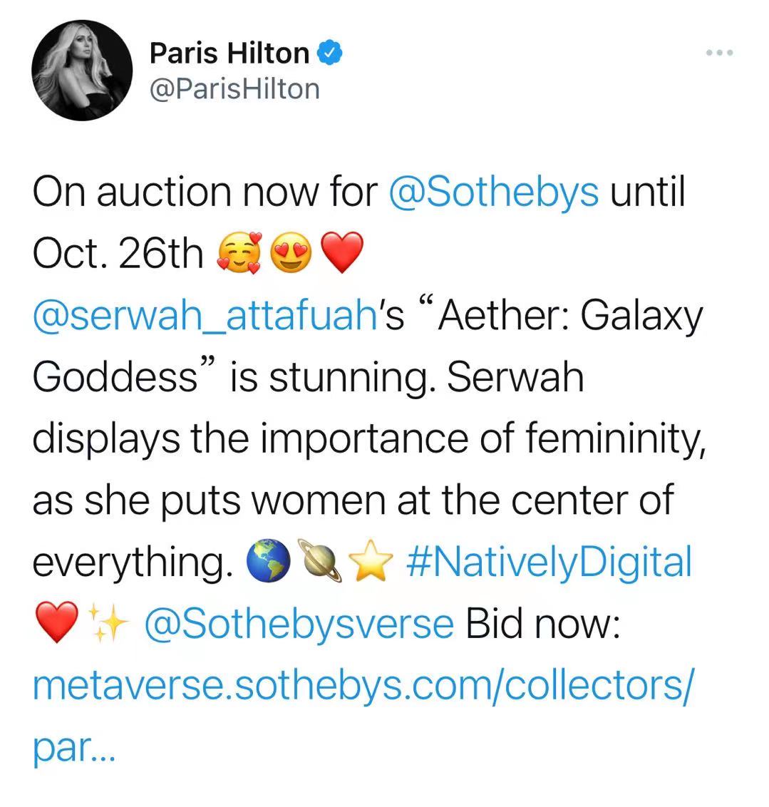Click the Earth globe emoji
Image resolution: width=769 pixels, height=807 pixels.
(269, 563)
